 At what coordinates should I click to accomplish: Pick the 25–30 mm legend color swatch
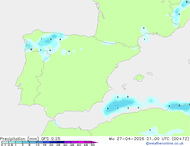pos(61,142)
